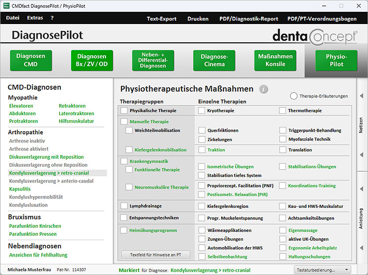Select Hilfsmuskulatur under Myopathie
Viewport: 368px width, 275px height.
pyautogui.click(x=76, y=121)
